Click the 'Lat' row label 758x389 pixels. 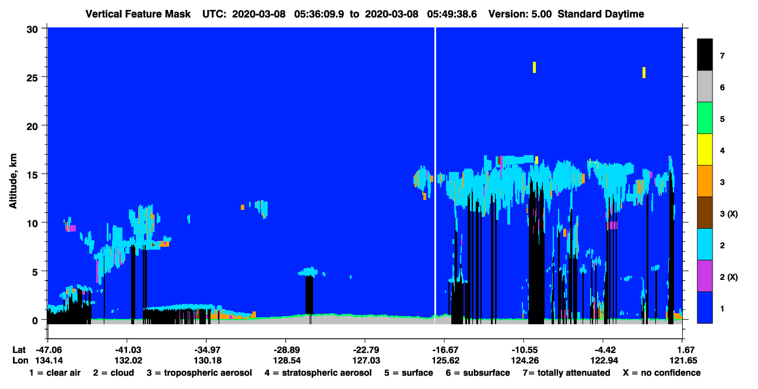point(19,349)
